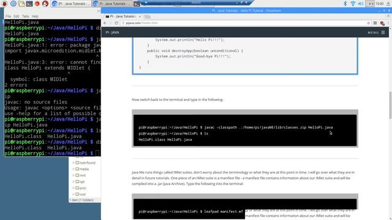Open the volume control tray icon
The width and height of the screenshot is (392, 220).
361,4
